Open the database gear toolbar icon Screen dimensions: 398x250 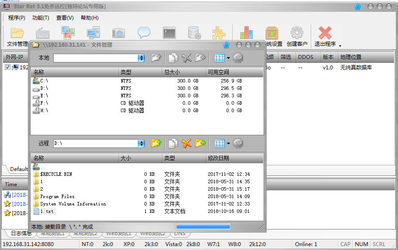(x=195, y=33)
